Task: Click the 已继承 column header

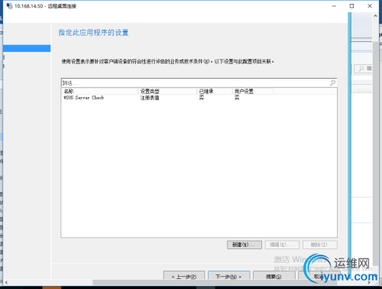Action: [215, 91]
